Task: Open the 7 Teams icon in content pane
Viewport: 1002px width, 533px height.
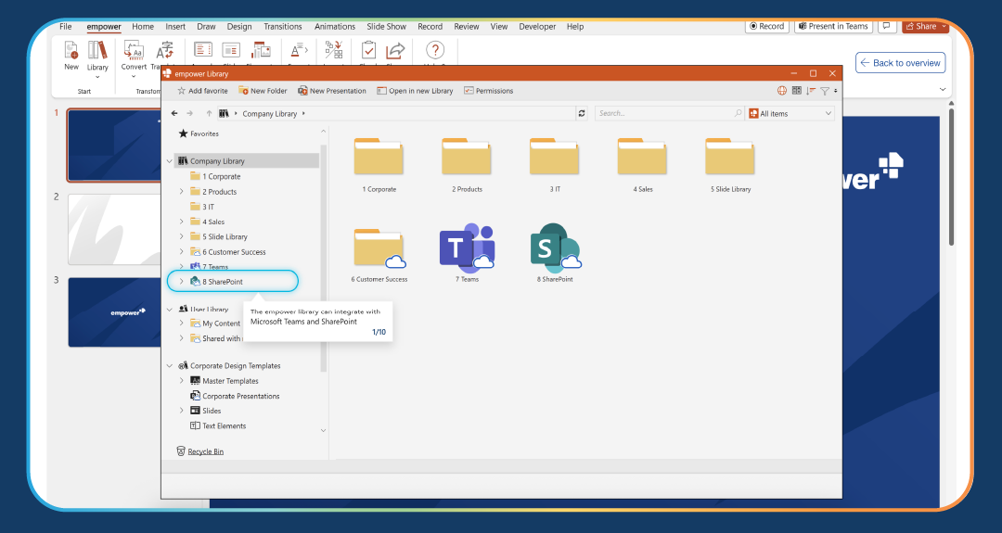Action: click(x=467, y=247)
